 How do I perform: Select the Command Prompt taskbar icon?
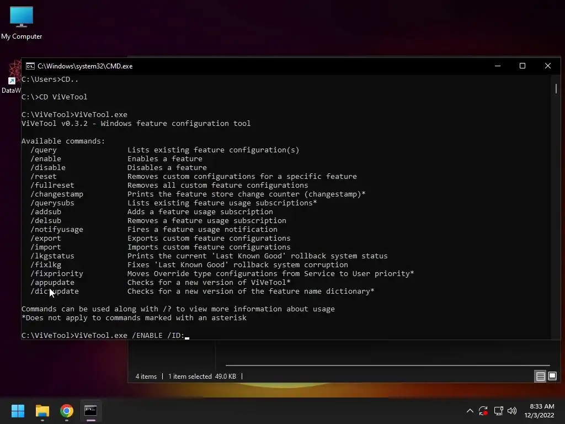tap(91, 411)
